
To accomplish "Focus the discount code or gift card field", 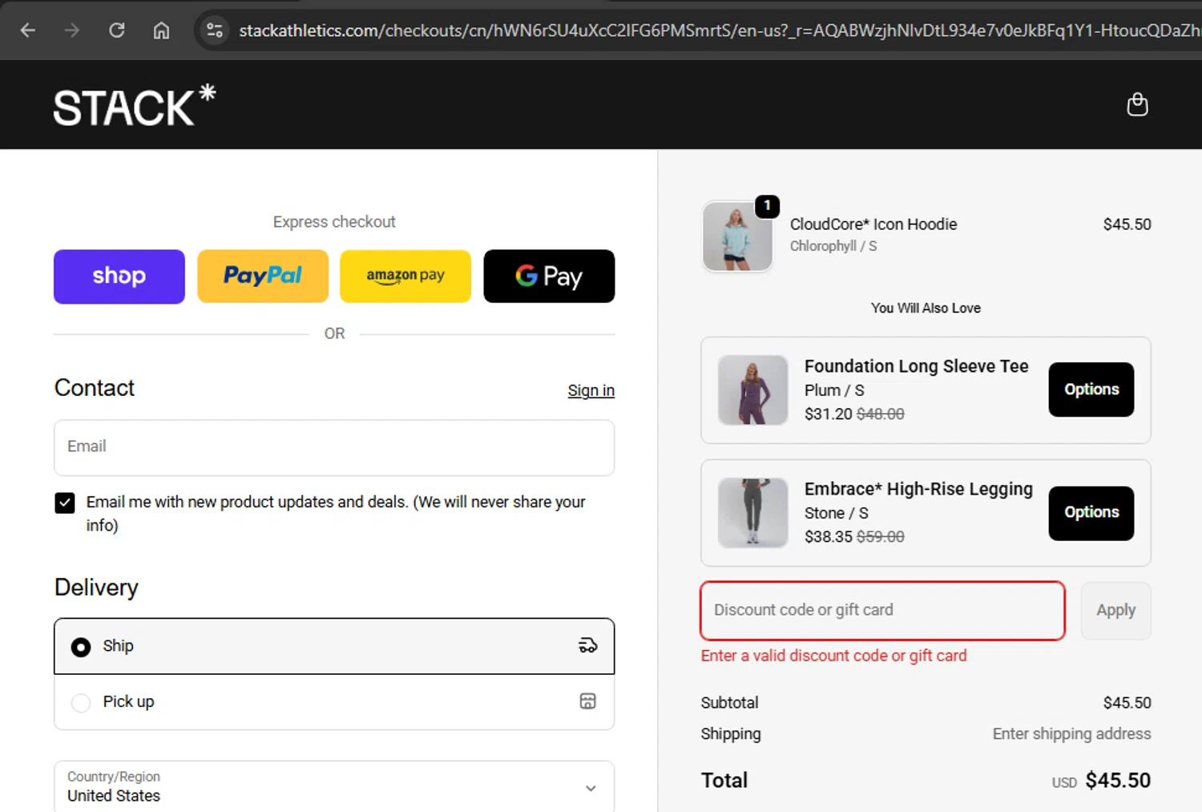I will tap(882, 611).
